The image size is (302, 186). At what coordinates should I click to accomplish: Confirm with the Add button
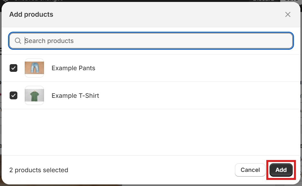tap(281, 170)
